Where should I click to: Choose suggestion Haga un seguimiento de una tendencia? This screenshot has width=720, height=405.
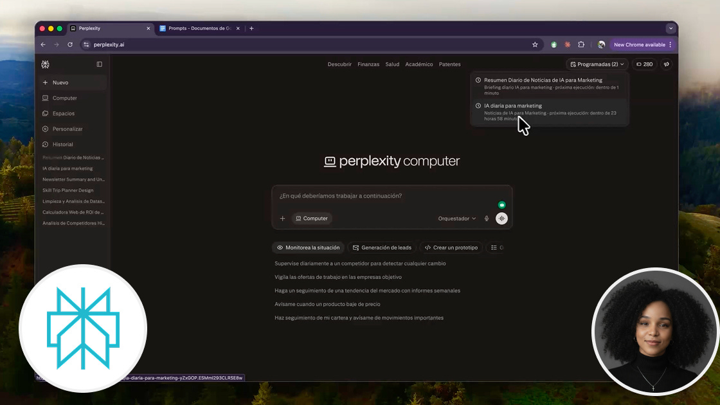point(367,291)
